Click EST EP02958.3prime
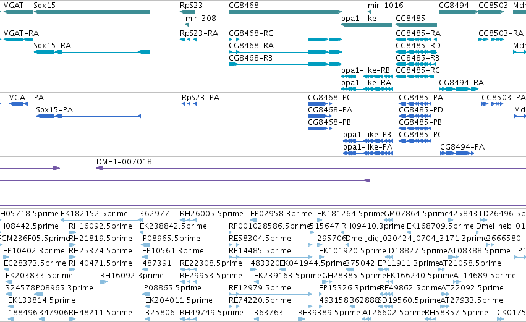 281,214
